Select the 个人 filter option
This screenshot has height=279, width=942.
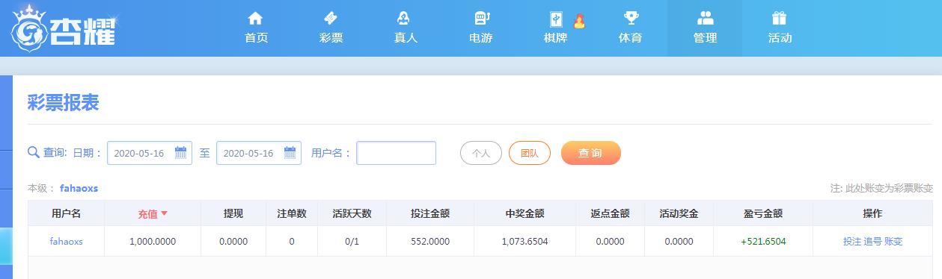pyautogui.click(x=481, y=153)
